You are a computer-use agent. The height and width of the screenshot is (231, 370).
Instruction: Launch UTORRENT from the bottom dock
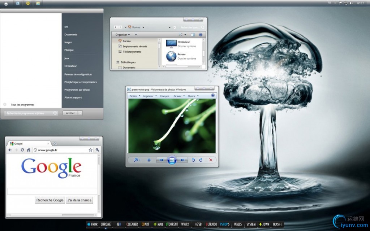[172, 224]
